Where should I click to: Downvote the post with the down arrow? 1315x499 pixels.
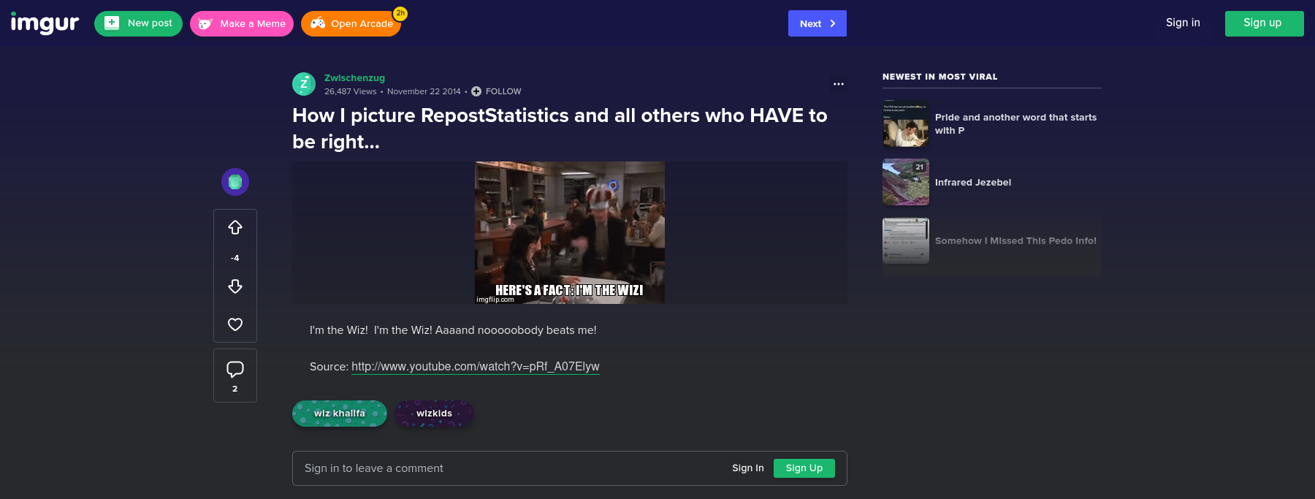235,286
